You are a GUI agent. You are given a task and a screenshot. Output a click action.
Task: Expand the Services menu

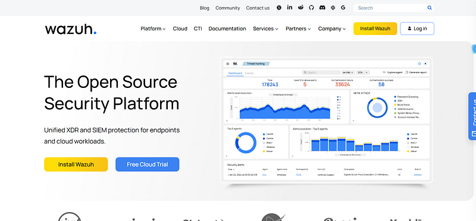pos(265,29)
